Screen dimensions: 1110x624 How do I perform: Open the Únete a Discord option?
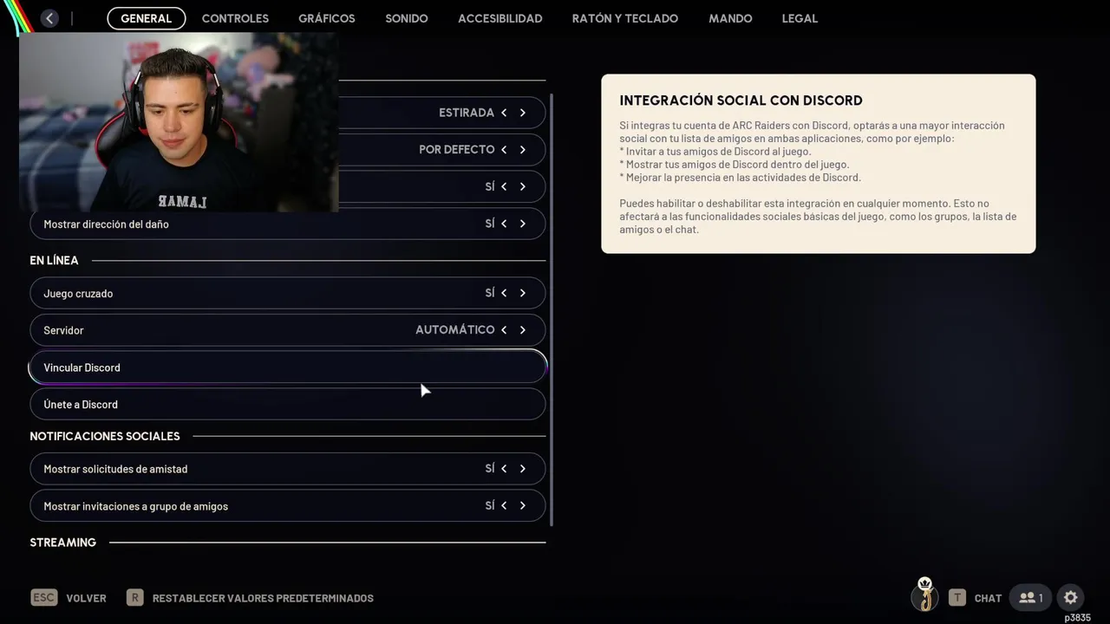point(288,405)
